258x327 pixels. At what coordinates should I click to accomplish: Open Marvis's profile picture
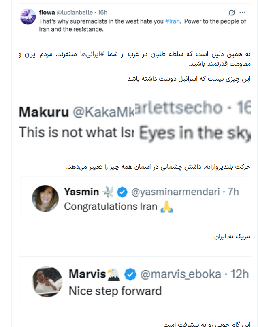point(47,282)
